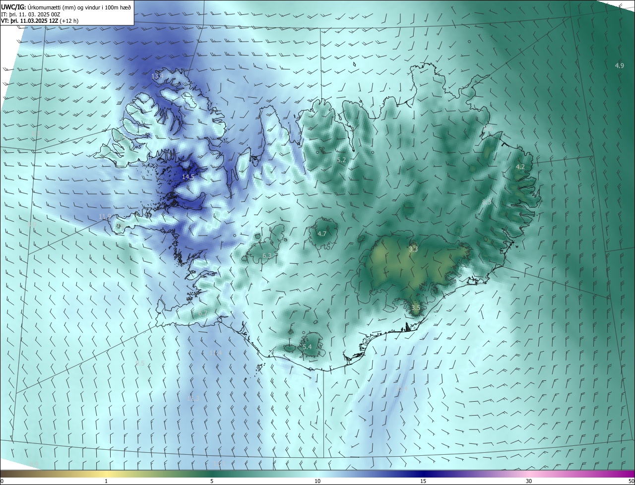Click the colorbar tick label 0
635x485 pixels.
coord(2,481)
